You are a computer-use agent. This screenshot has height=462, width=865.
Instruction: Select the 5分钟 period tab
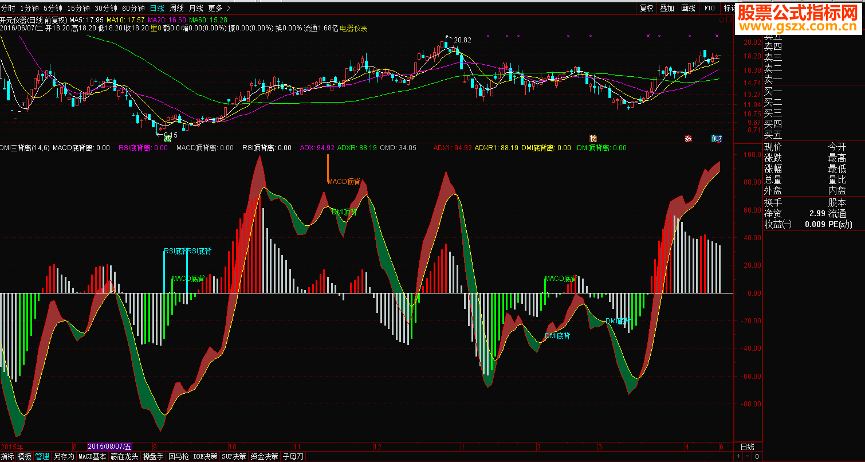[x=53, y=8]
